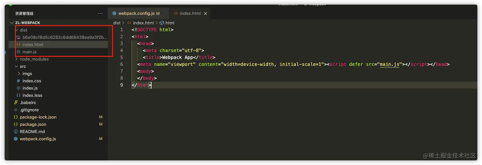Click the html symbol breadcrumb
Viewport: 482px width, 165px height.
pyautogui.click(x=170, y=23)
